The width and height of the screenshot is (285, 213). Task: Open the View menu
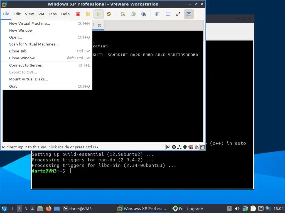pyautogui.click(x=29, y=14)
